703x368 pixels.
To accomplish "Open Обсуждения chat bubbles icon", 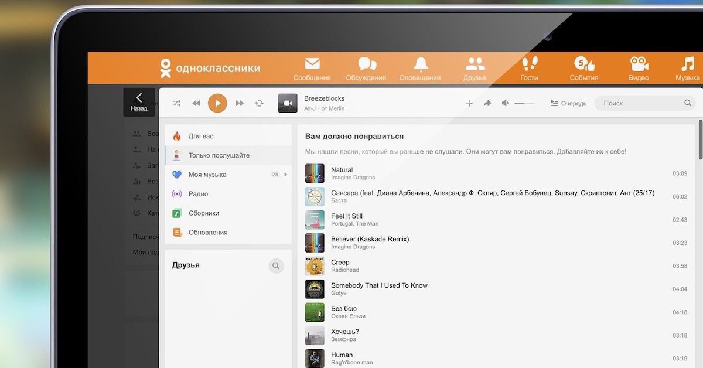I will [x=367, y=64].
